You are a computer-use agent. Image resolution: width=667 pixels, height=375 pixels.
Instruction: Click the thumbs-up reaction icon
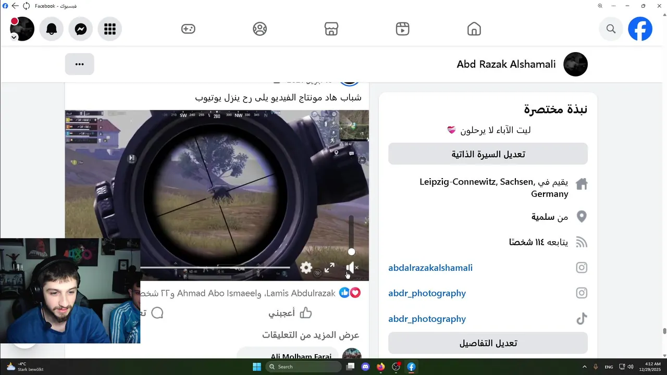point(344,293)
